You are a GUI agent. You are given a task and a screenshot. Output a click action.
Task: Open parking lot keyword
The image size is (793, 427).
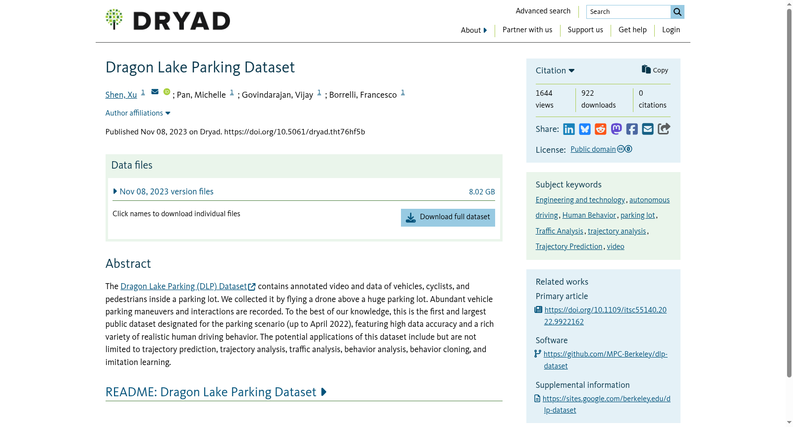click(x=638, y=215)
